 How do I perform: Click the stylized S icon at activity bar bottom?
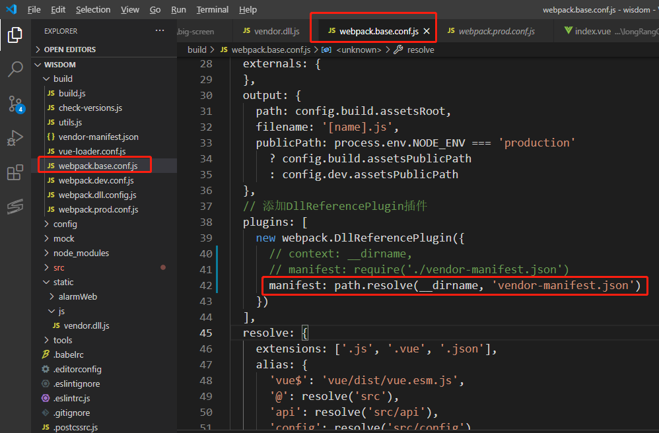click(15, 206)
